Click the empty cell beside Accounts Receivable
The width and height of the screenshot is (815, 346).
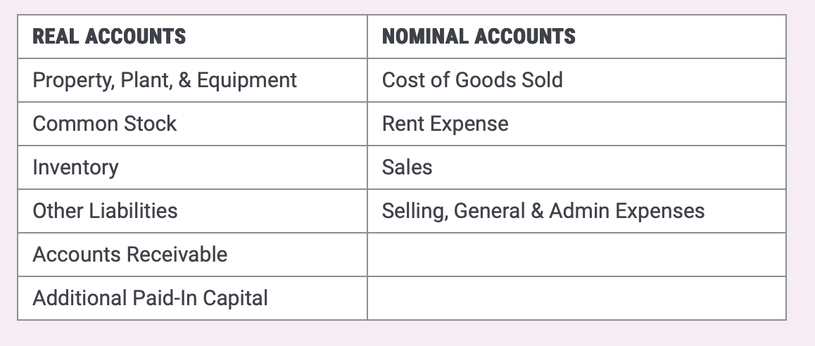point(576,255)
